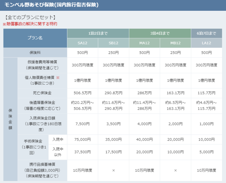Click the 35,000円 surgery value
Image resolution: width=226 pixels, height=183 pixels.
tap(113, 140)
